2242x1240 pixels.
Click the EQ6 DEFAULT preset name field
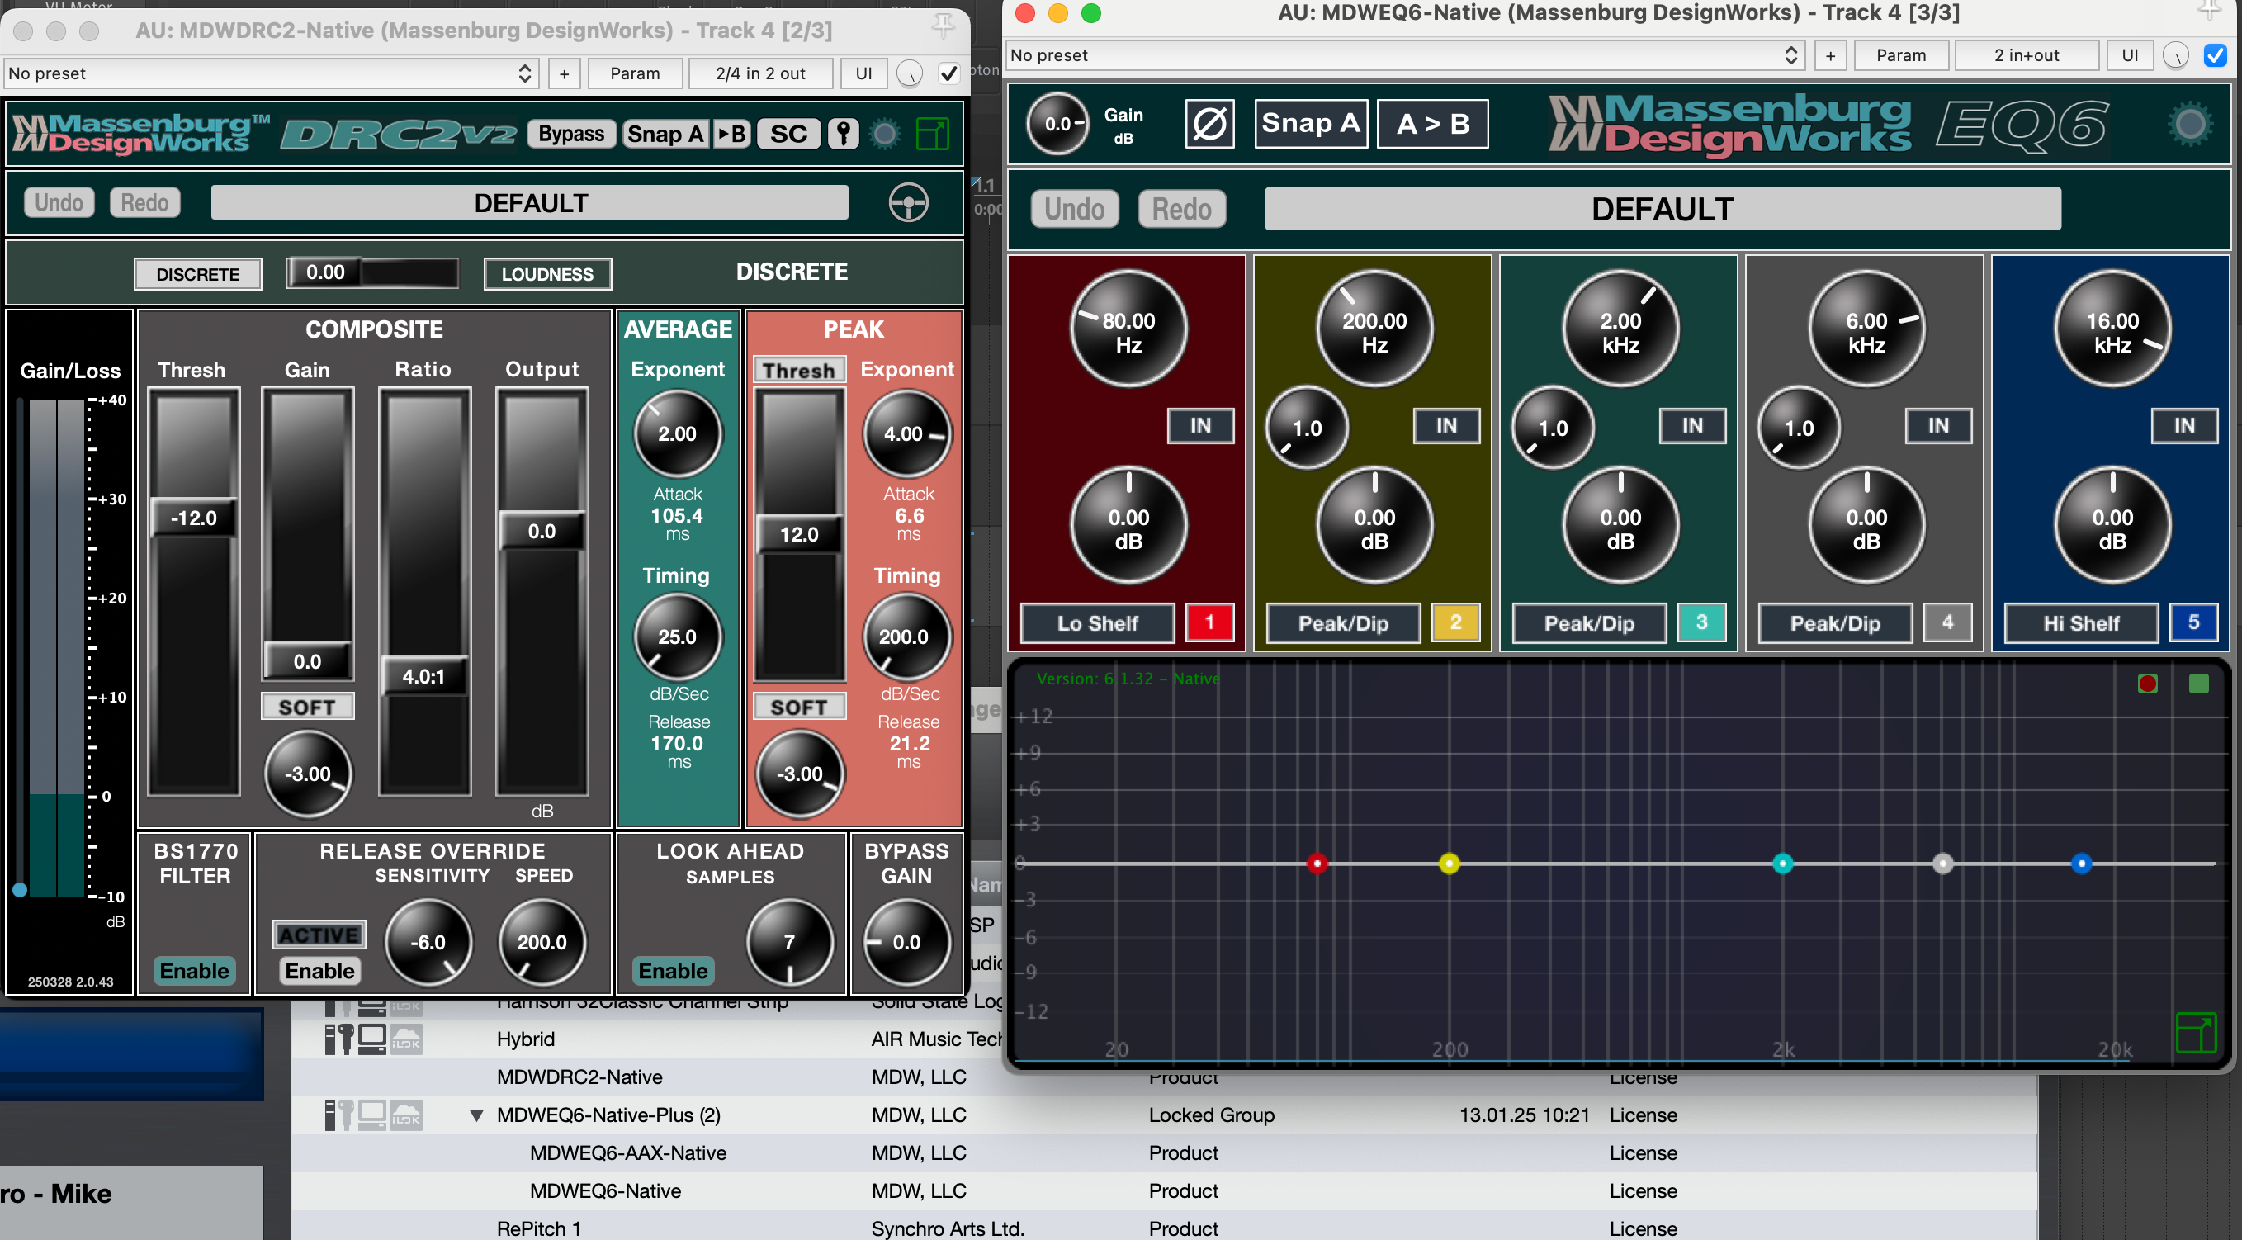(x=1663, y=209)
